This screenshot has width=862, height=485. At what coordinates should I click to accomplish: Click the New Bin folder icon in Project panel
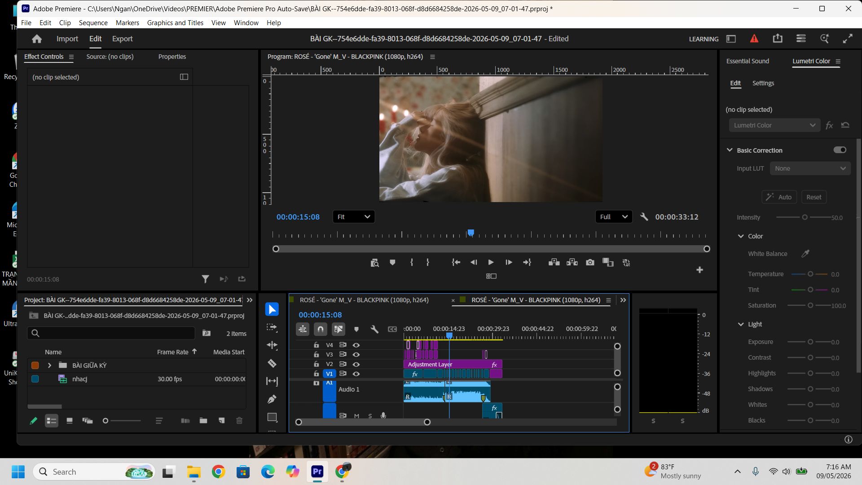[x=203, y=421]
